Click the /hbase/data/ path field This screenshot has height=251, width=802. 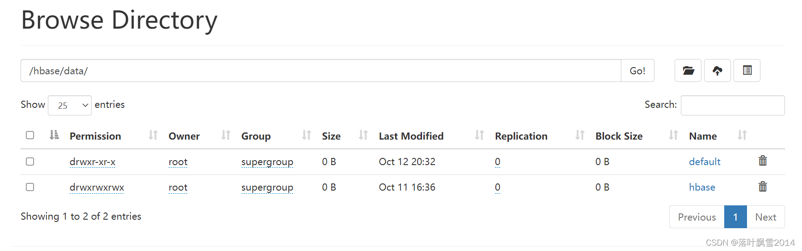321,71
